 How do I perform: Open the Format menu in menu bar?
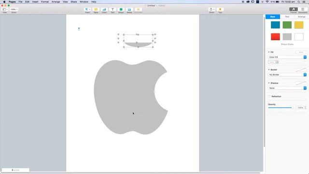tap(45, 2)
